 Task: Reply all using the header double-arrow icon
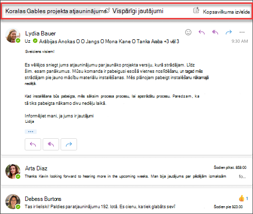point(215,32)
